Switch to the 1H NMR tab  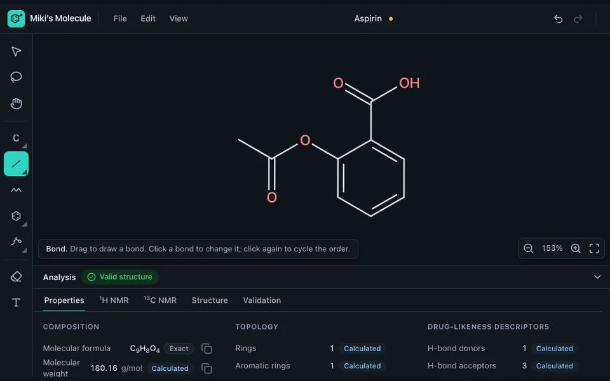tap(114, 300)
